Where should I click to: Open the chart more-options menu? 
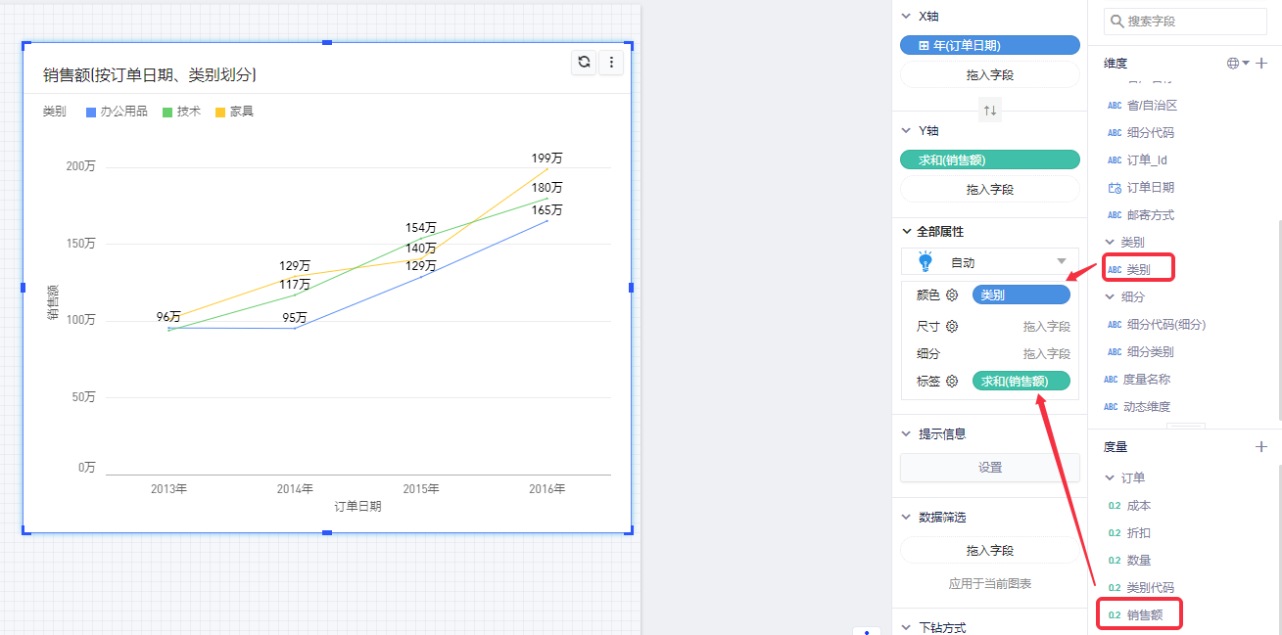pos(611,62)
